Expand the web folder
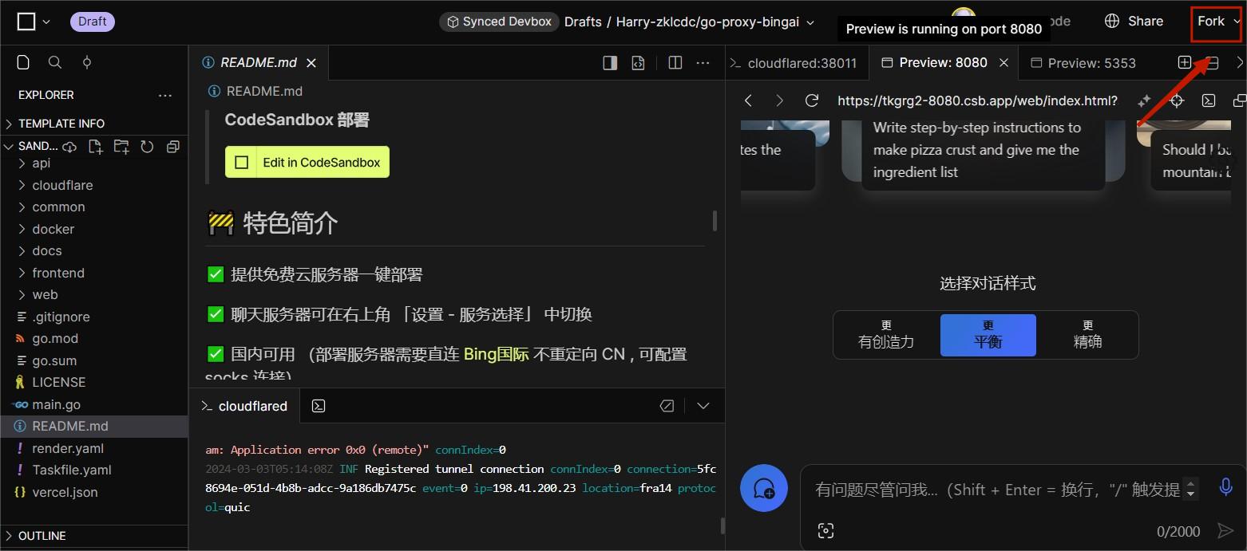The width and height of the screenshot is (1247, 551). pos(94,294)
